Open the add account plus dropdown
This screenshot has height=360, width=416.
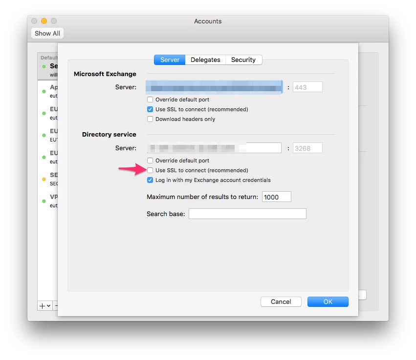(45, 306)
